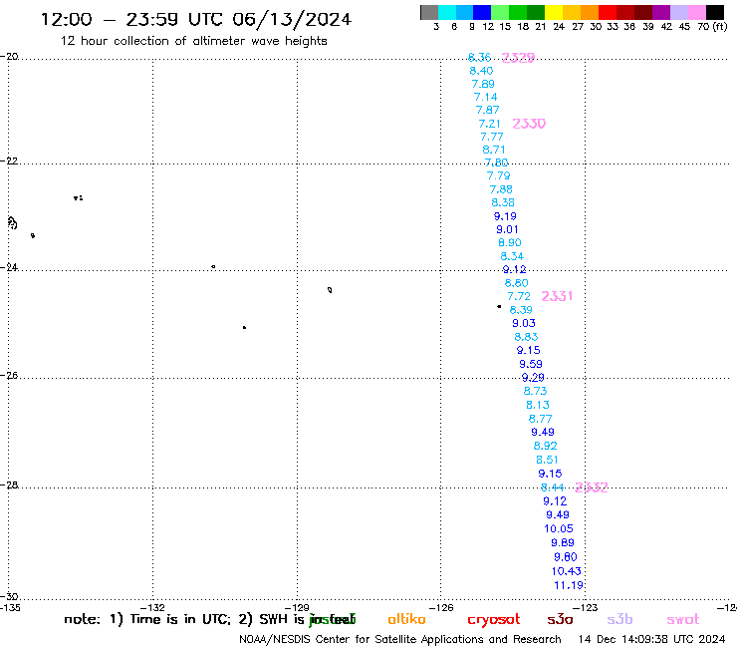Screen dimensions: 737x648
Task: Click the wave height value 7.79
Action: [498, 175]
